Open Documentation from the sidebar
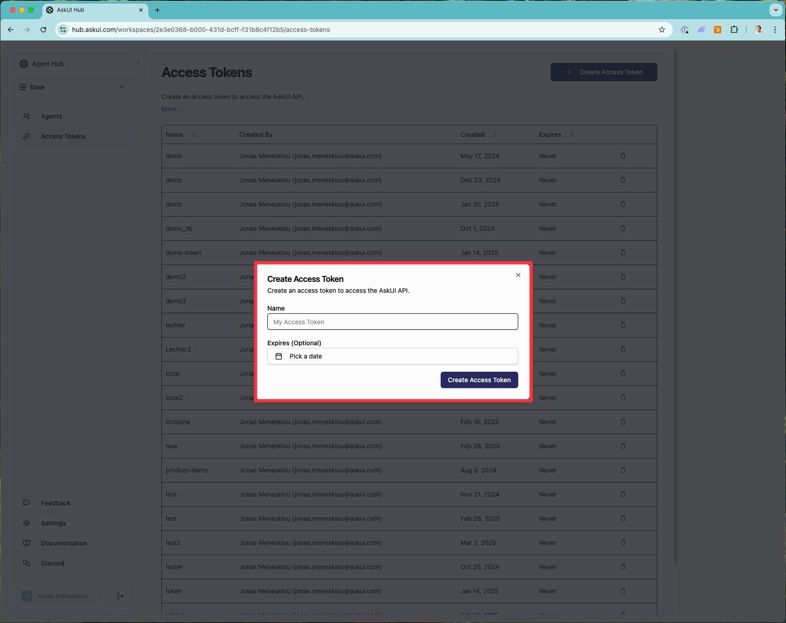 (x=73, y=543)
